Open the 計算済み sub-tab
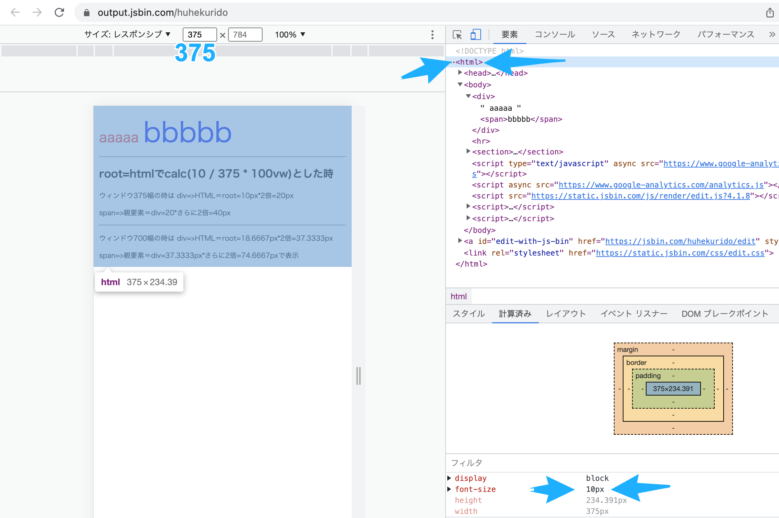 pos(515,314)
